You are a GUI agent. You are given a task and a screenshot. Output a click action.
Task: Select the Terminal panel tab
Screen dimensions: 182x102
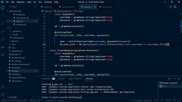(x=89, y=79)
